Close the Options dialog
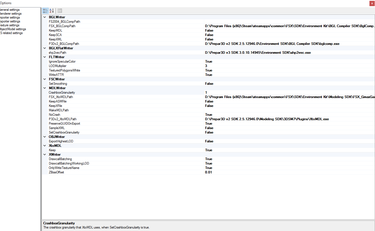The height and width of the screenshot is (231, 375). pos(372,3)
